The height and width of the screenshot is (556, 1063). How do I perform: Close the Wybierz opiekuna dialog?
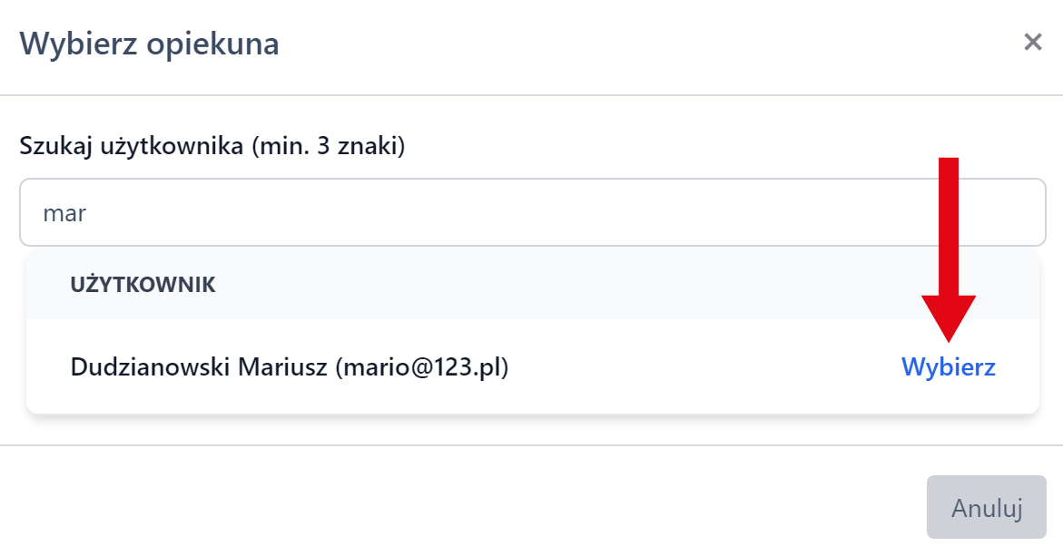pos(1032,42)
